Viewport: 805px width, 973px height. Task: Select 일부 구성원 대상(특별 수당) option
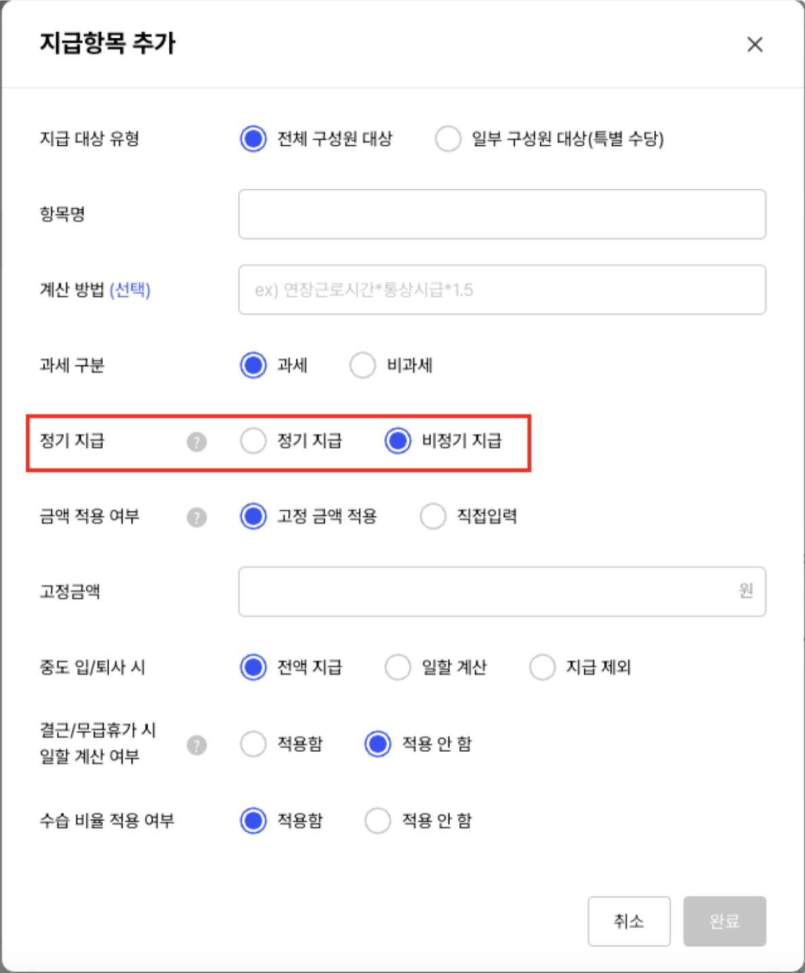click(x=448, y=139)
